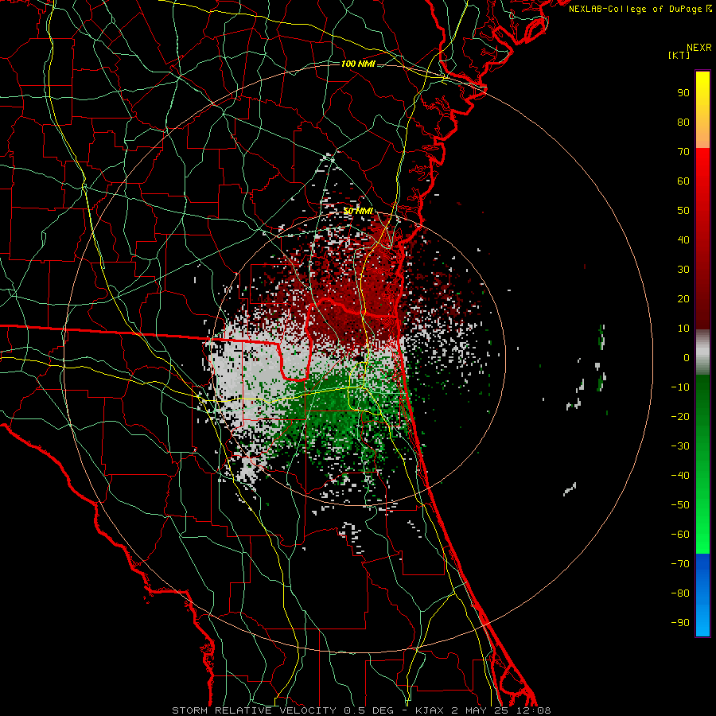
Task: Click the 30 value on the velocity scale
Action: 683,270
